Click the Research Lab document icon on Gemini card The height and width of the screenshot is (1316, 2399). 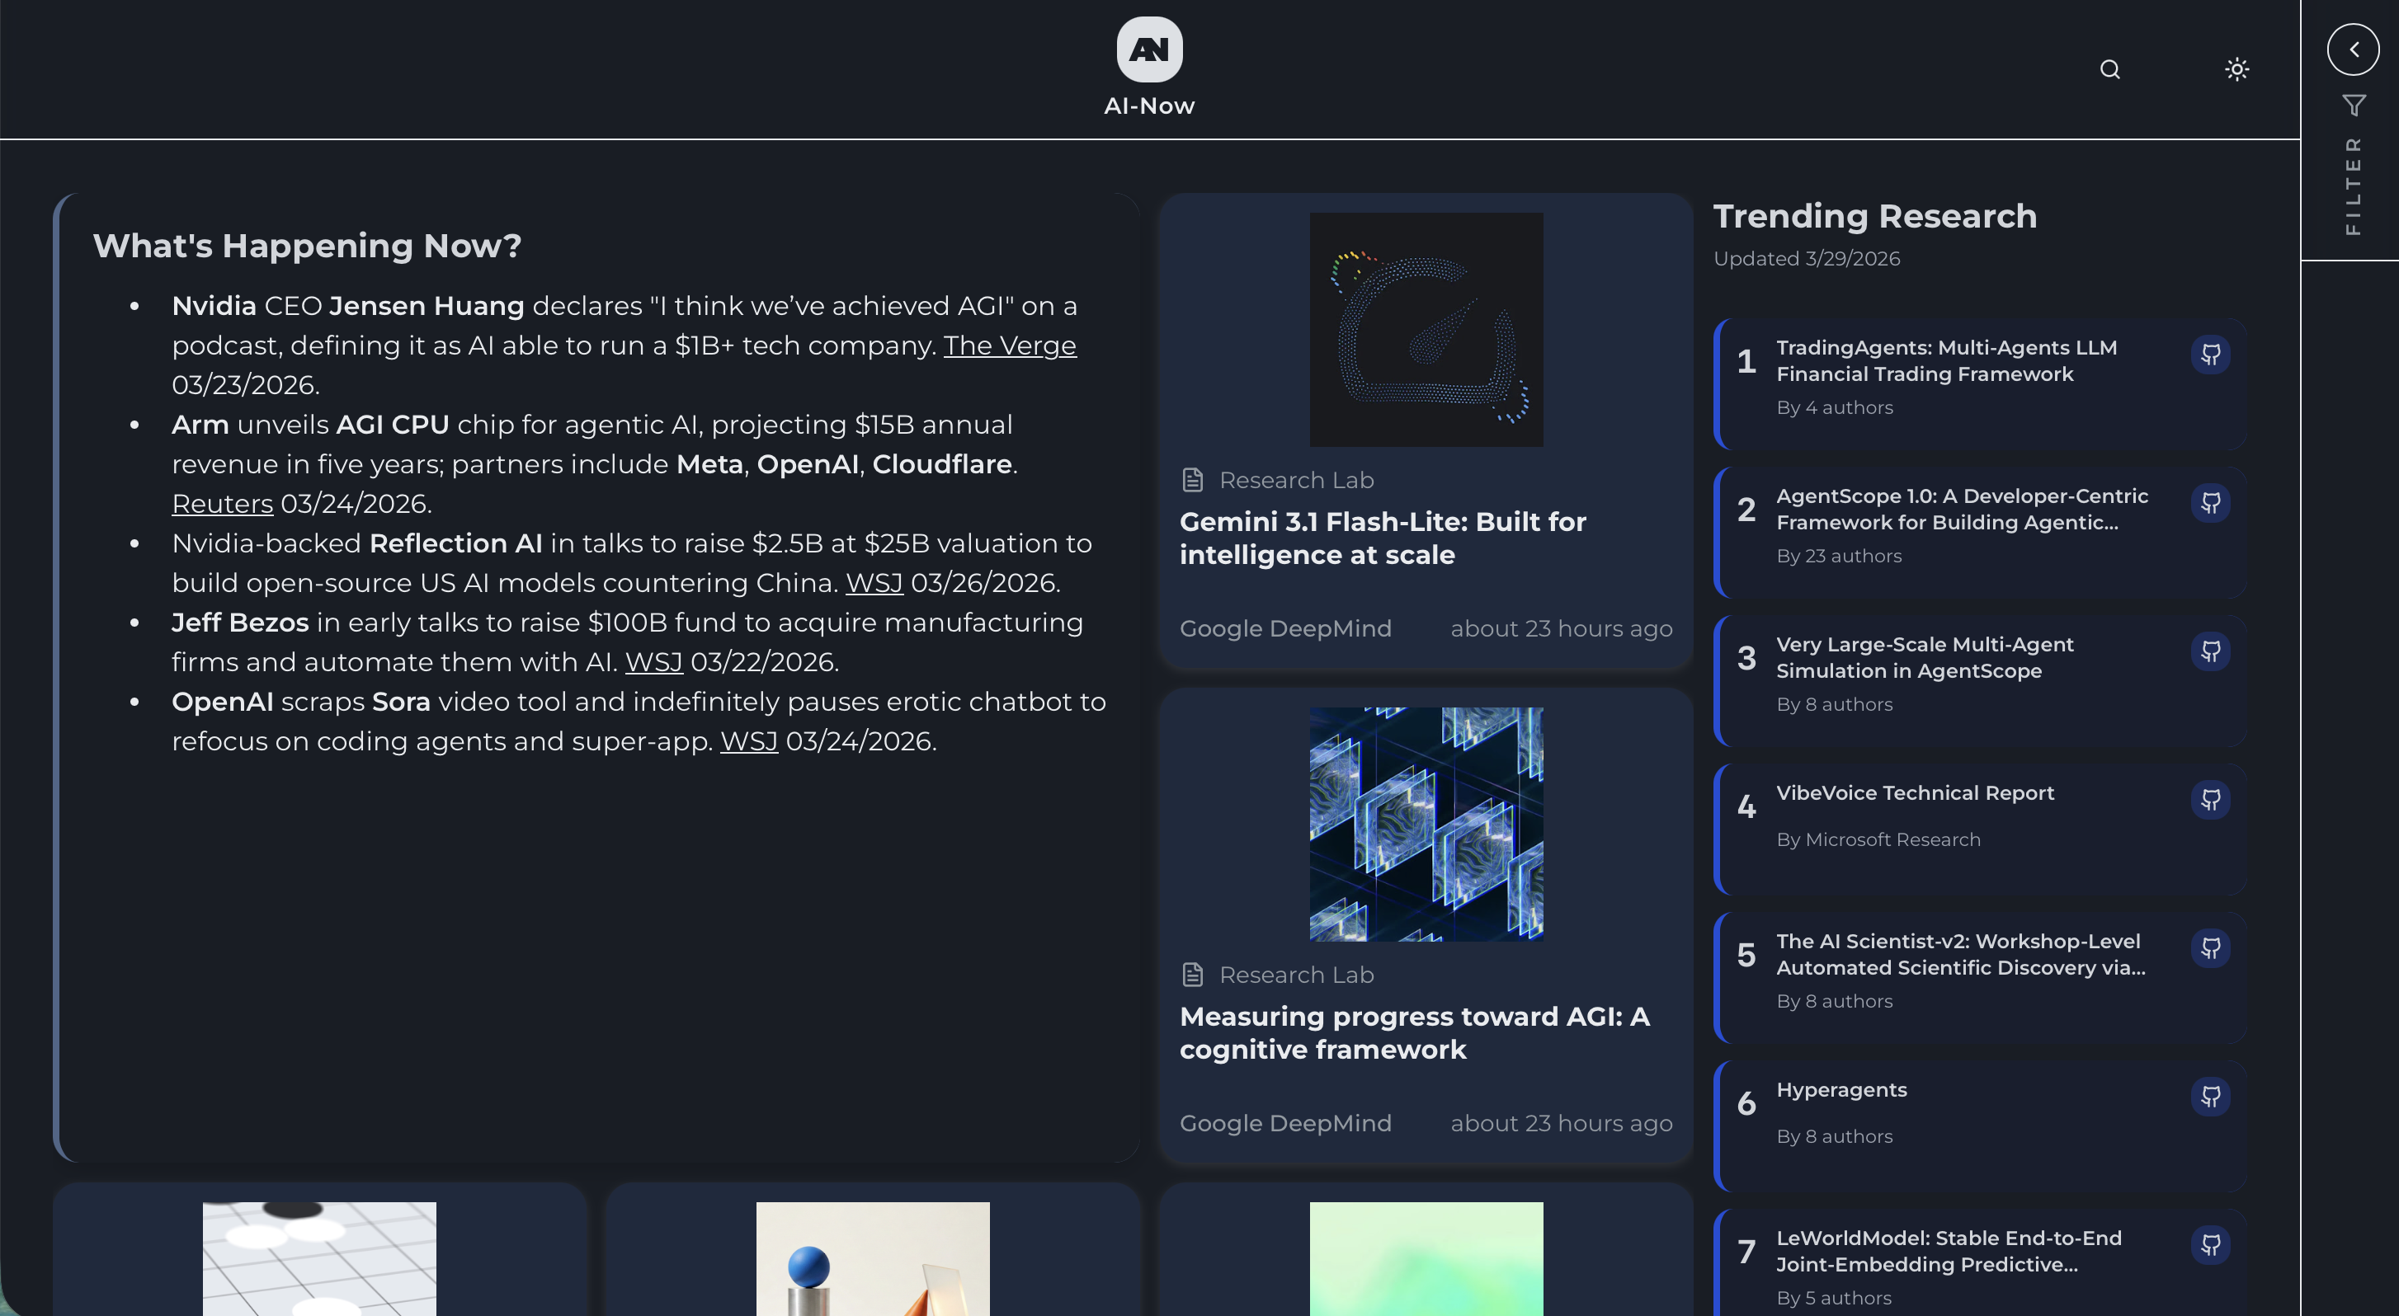[1192, 479]
